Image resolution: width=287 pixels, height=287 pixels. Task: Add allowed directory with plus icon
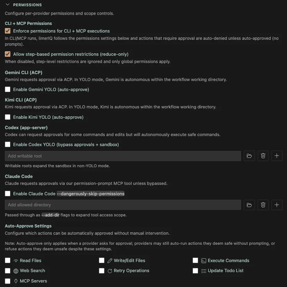click(277, 205)
